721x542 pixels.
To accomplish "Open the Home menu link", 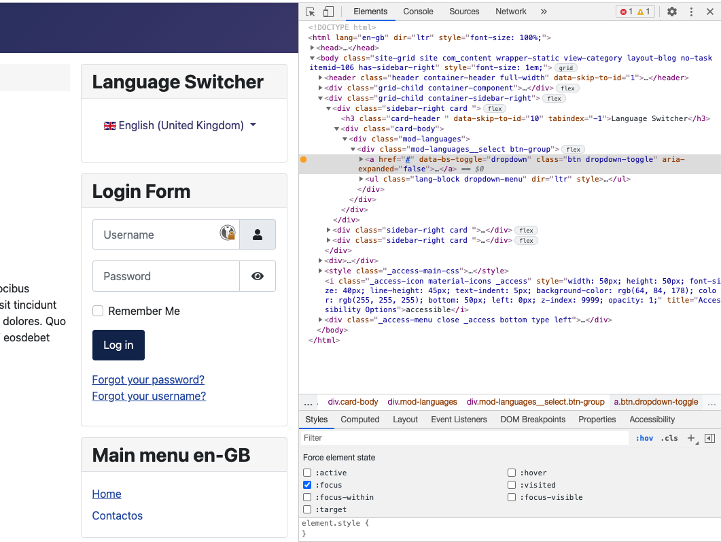I will pyautogui.click(x=107, y=494).
